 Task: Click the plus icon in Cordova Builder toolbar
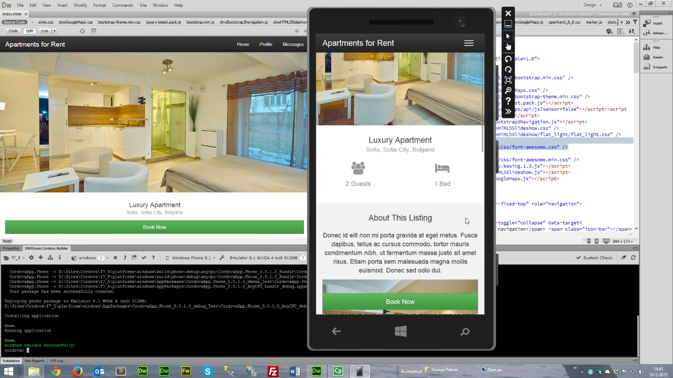(x=40, y=258)
